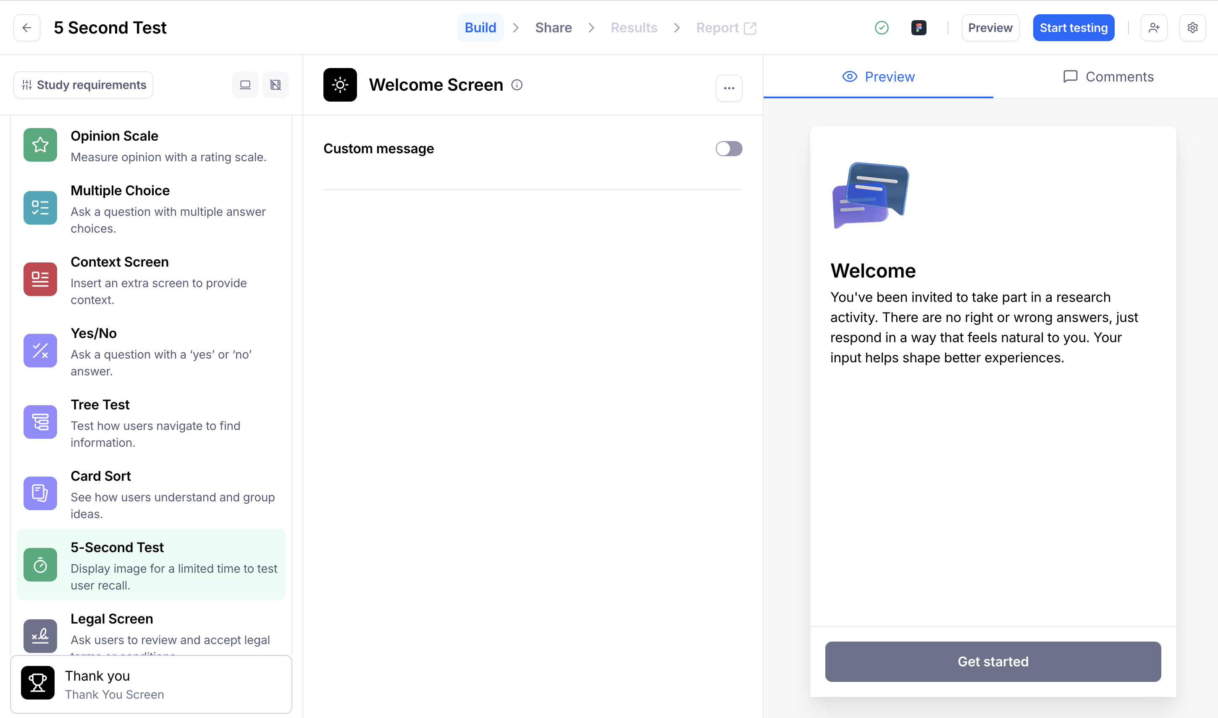Add a 5-Second Test block
This screenshot has height=718, width=1218.
[150, 565]
